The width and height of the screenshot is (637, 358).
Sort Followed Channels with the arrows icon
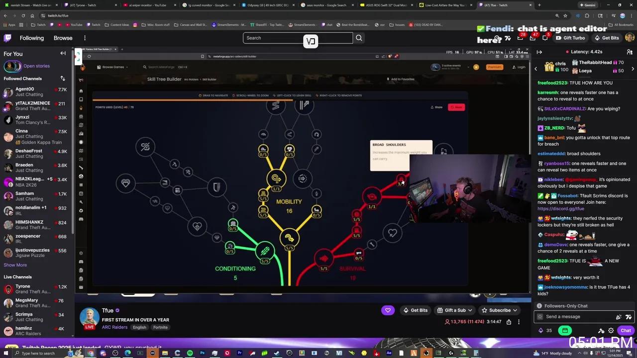(x=63, y=79)
